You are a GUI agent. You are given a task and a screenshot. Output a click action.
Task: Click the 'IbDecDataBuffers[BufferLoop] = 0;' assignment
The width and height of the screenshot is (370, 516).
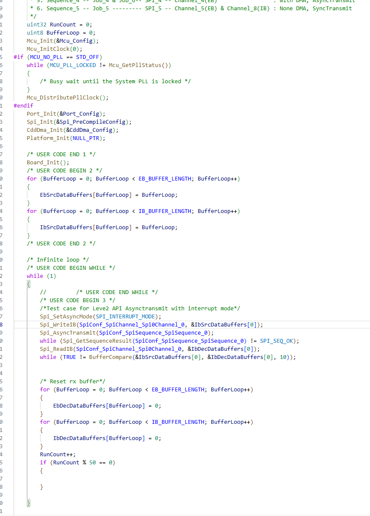107,438
